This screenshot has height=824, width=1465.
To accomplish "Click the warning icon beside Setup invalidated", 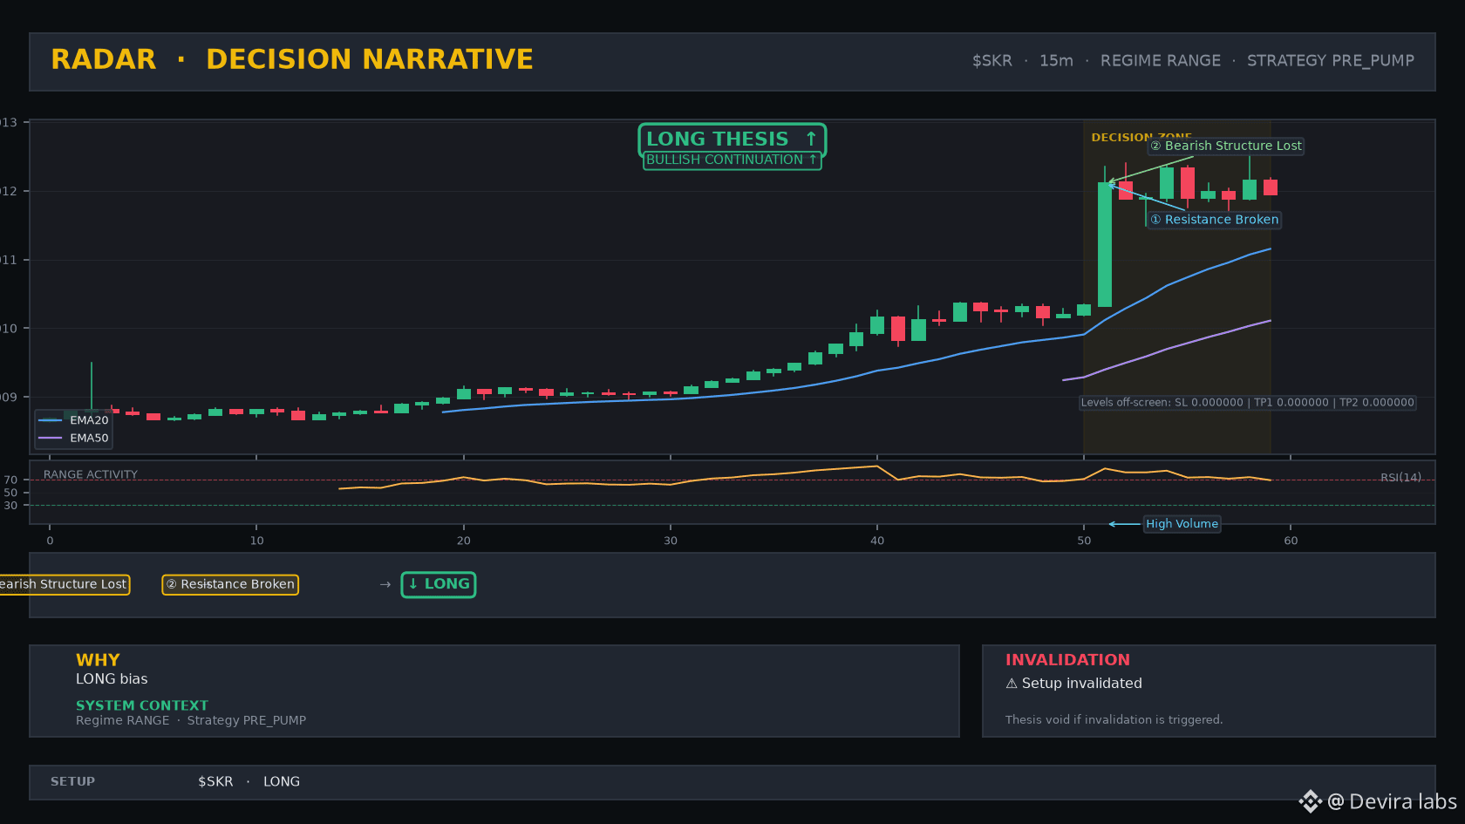I will (x=1012, y=684).
